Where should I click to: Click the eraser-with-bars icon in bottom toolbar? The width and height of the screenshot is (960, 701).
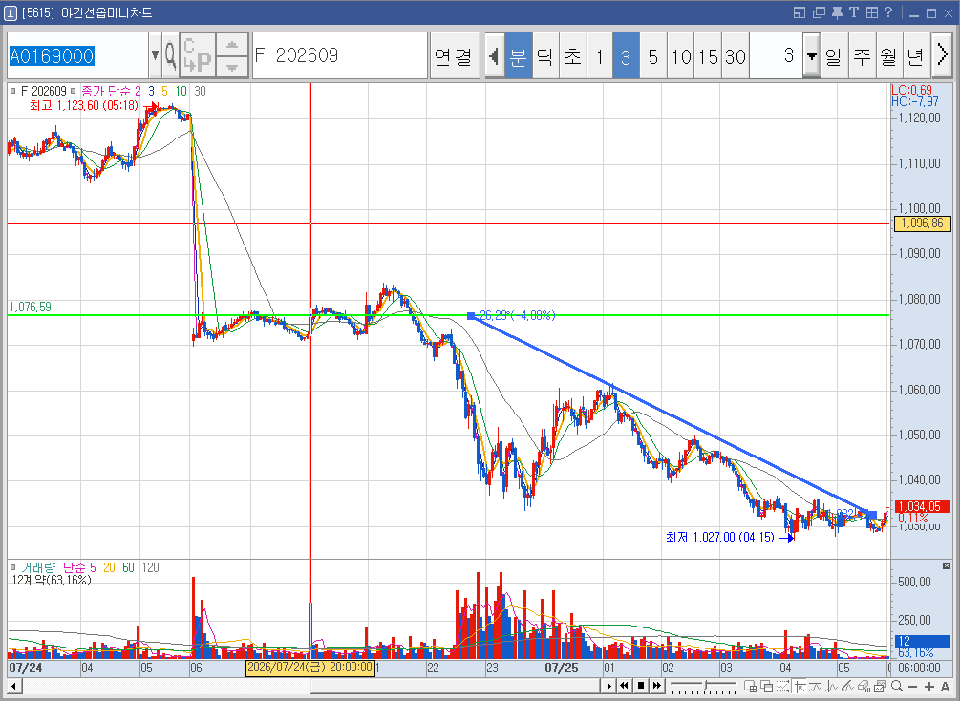(864, 687)
